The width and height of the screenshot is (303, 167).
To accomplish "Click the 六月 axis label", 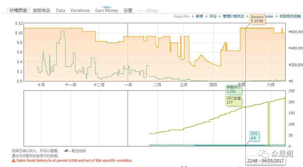I will click(x=271, y=85).
